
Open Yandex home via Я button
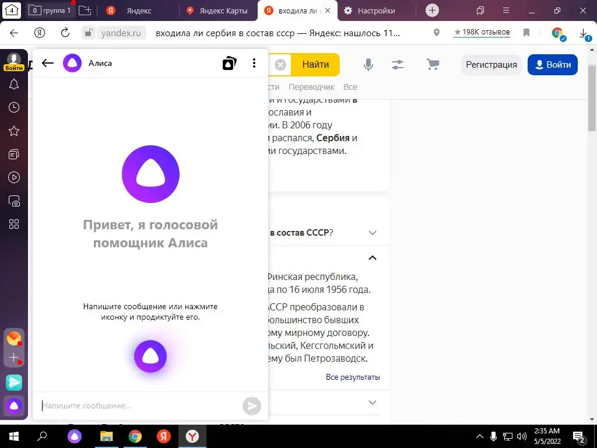(x=40, y=33)
